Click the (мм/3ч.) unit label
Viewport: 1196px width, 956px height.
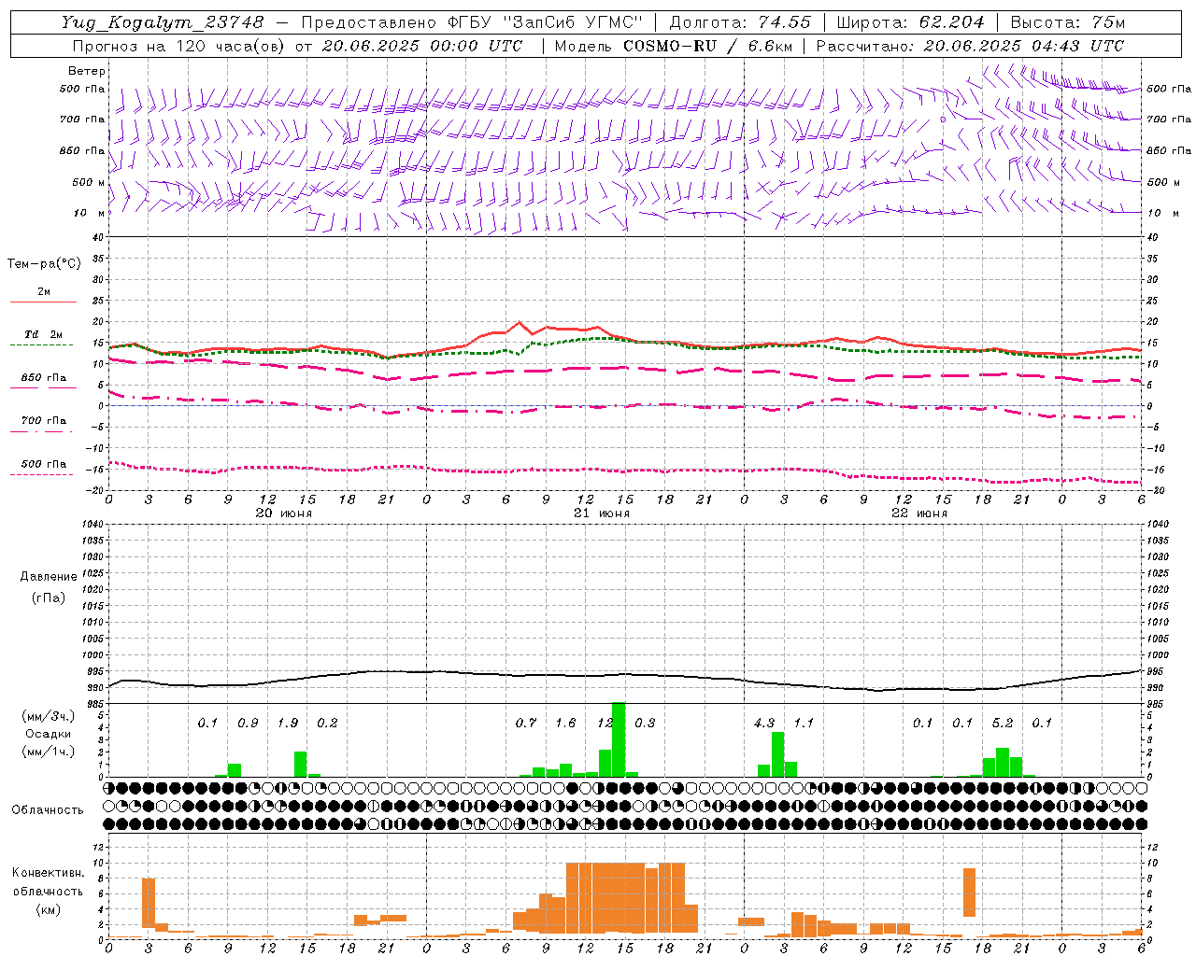(49, 716)
